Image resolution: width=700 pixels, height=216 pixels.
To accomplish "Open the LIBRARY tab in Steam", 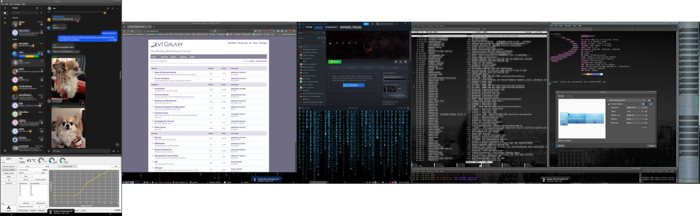I will [x=319, y=27].
